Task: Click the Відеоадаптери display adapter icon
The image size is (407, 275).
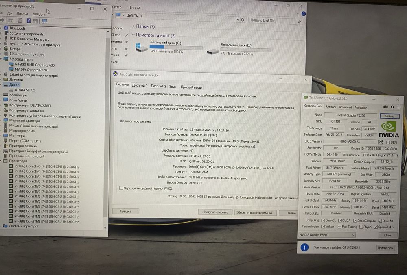Action: pos(6,59)
